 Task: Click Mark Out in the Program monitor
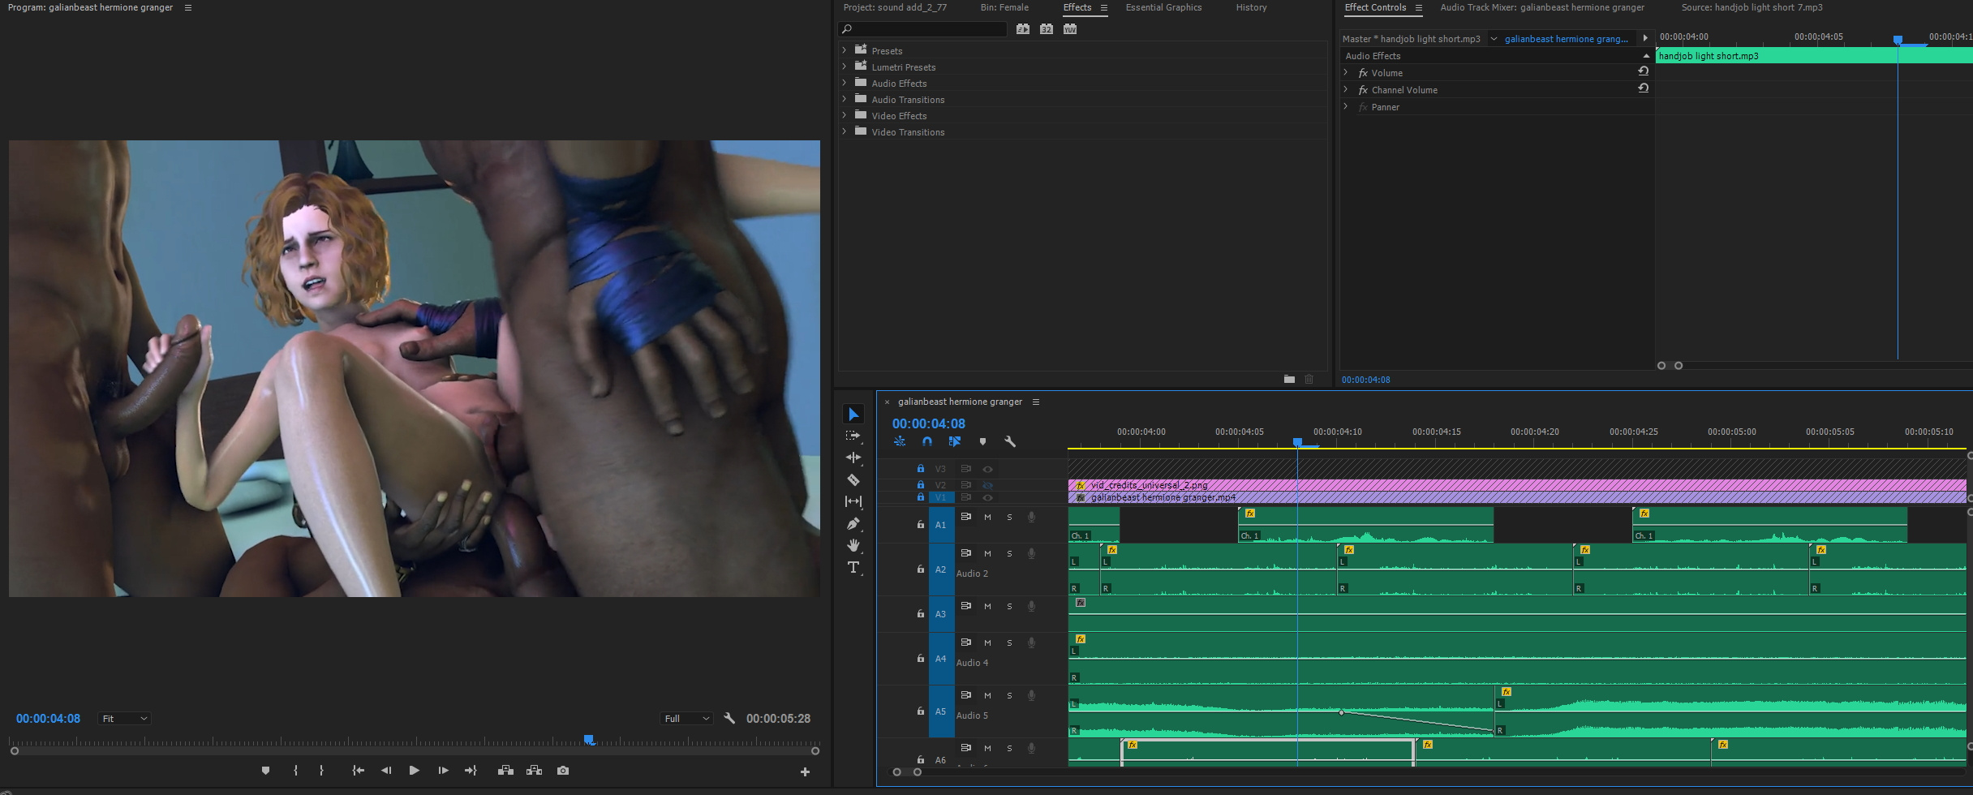pos(321,771)
